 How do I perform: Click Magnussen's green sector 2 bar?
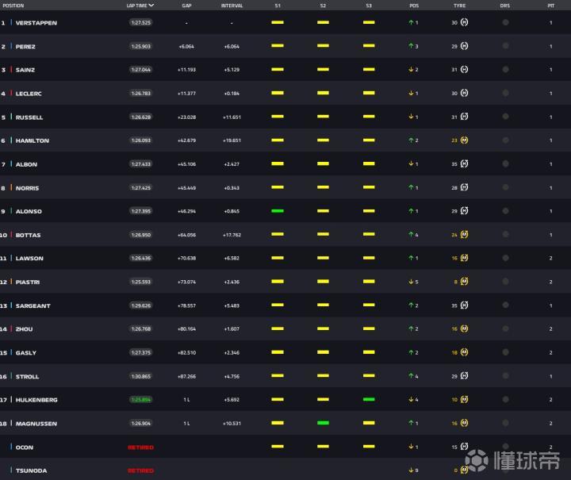323,423
